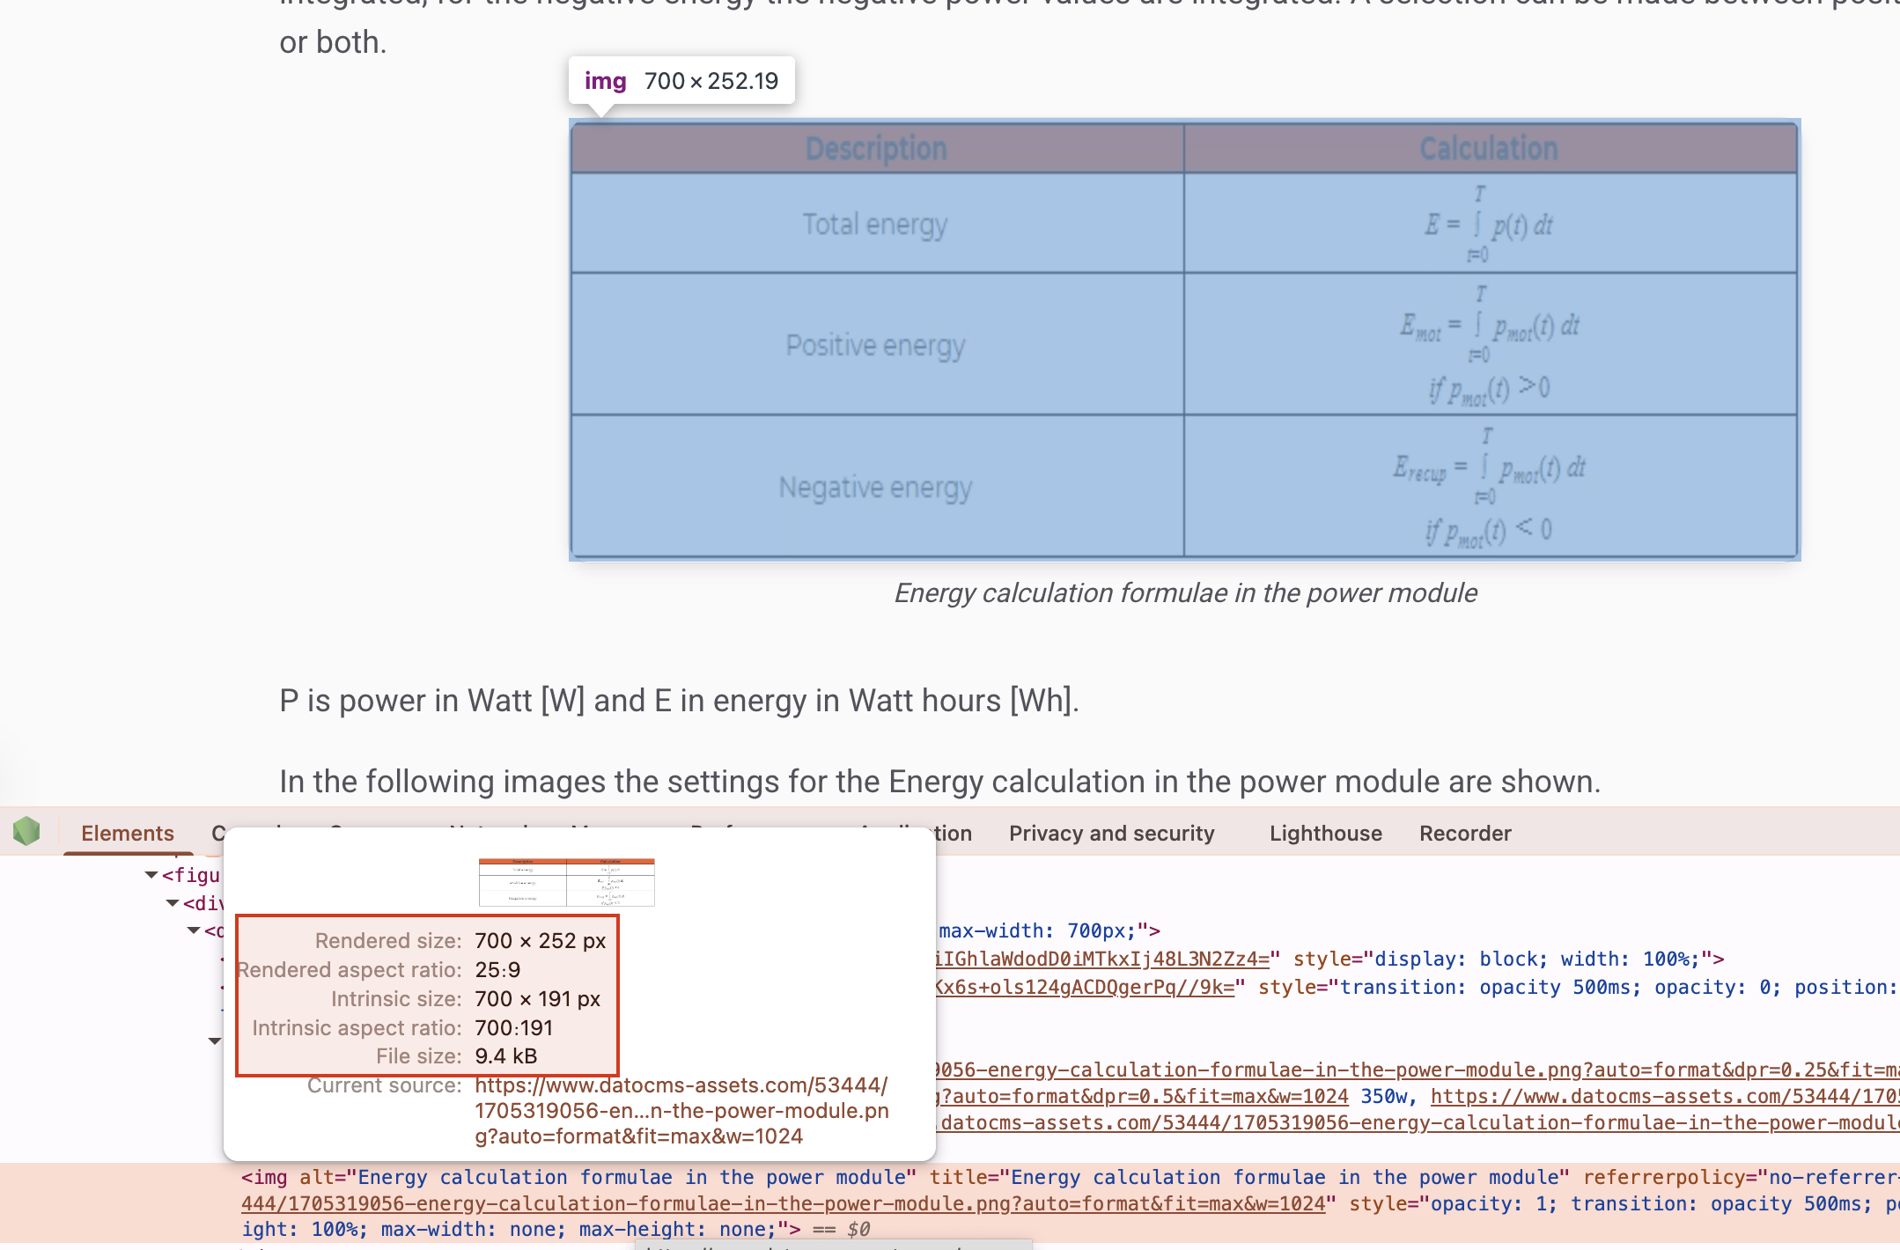Switch to the Elements tab
Screen dimensions: 1900x1250
point(128,833)
